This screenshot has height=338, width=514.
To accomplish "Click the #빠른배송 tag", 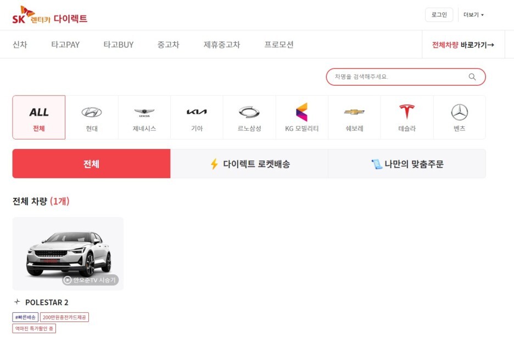I will pos(25,317).
